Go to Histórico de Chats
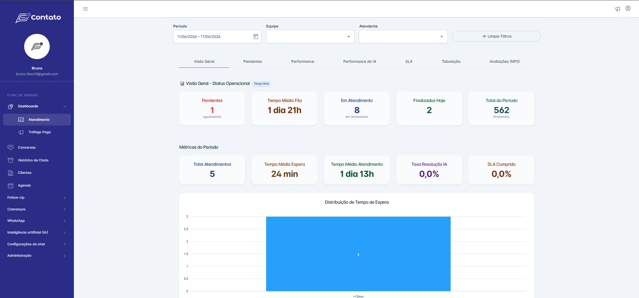The width and height of the screenshot is (639, 298). [x=37, y=160]
